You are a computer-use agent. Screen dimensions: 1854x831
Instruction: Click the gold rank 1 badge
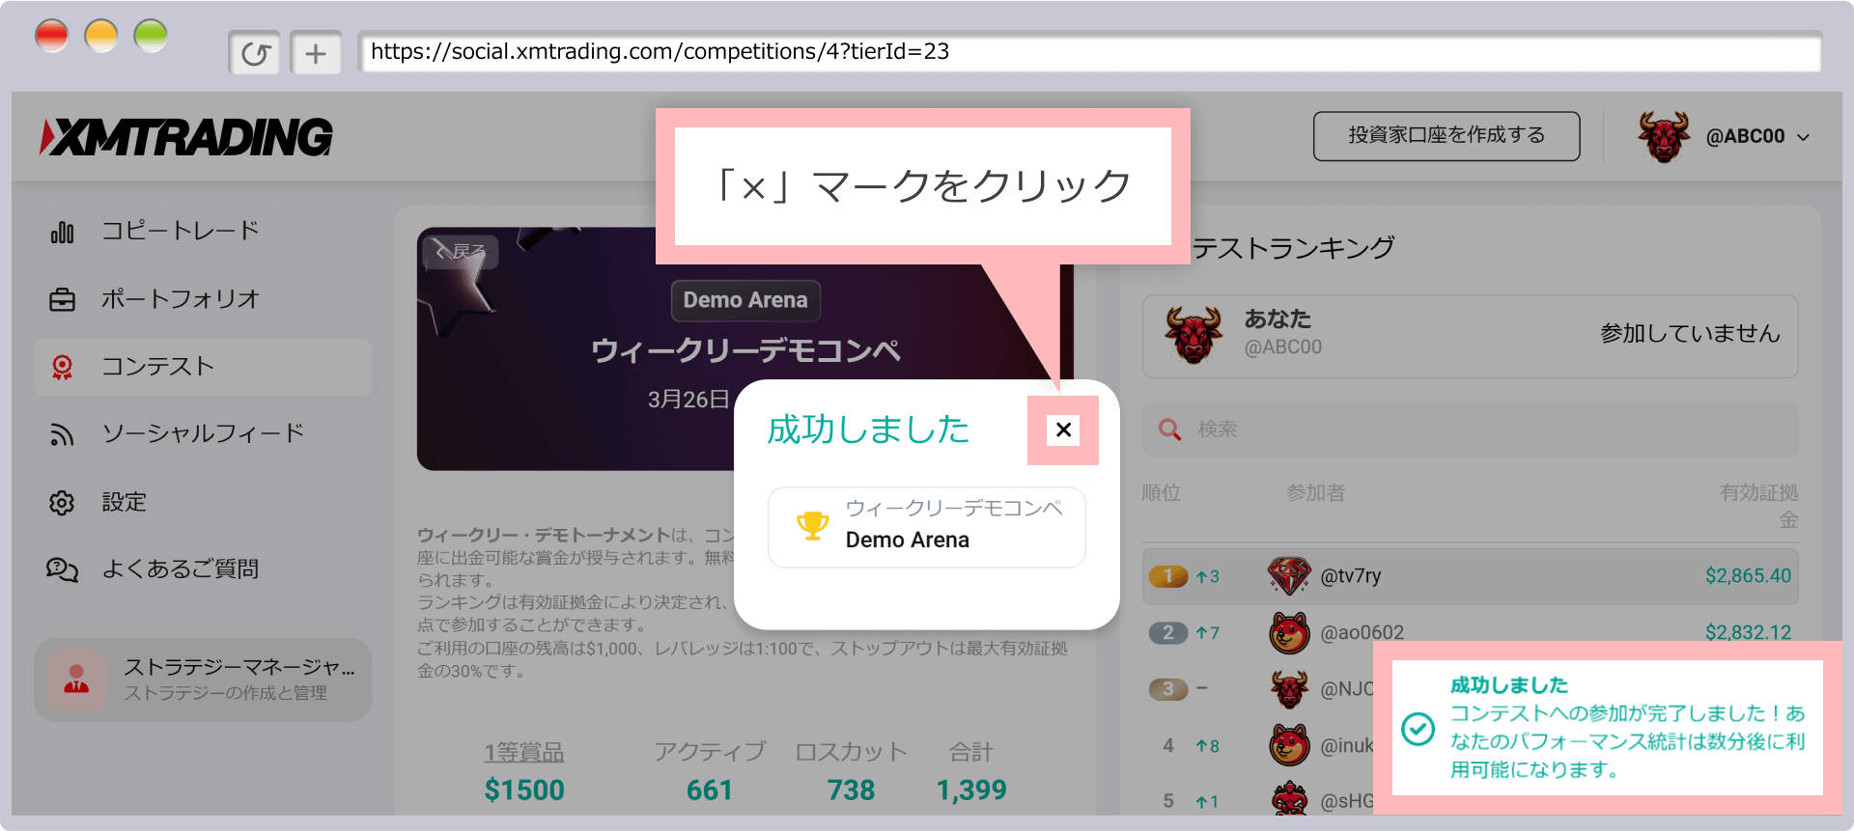(x=1168, y=576)
